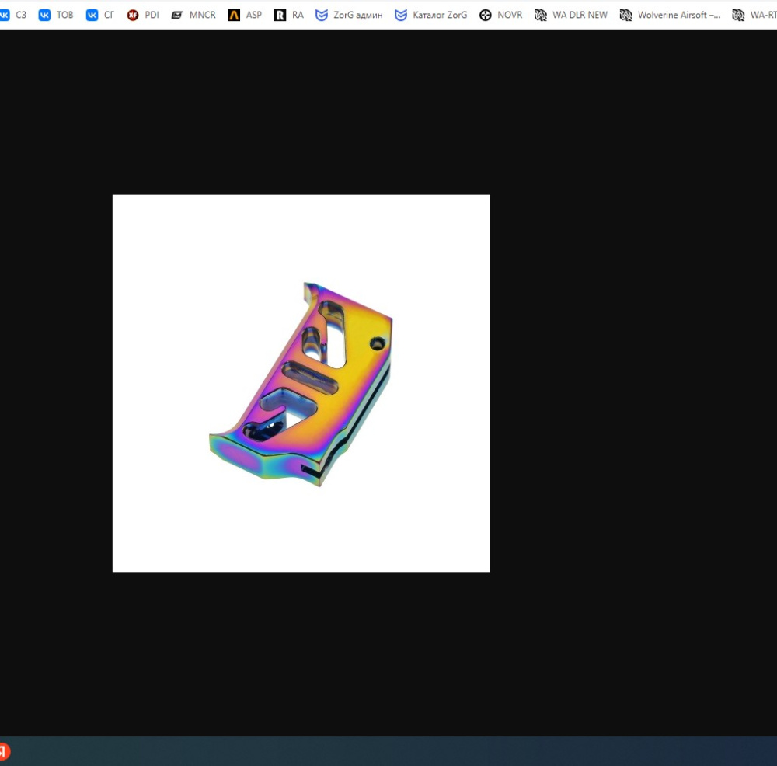This screenshot has height=766, width=777.
Task: Open the ТОВ VK bookmark
Action: point(56,15)
